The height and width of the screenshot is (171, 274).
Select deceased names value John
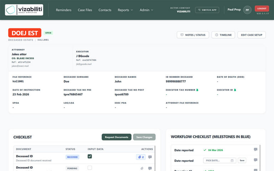point(118,81)
